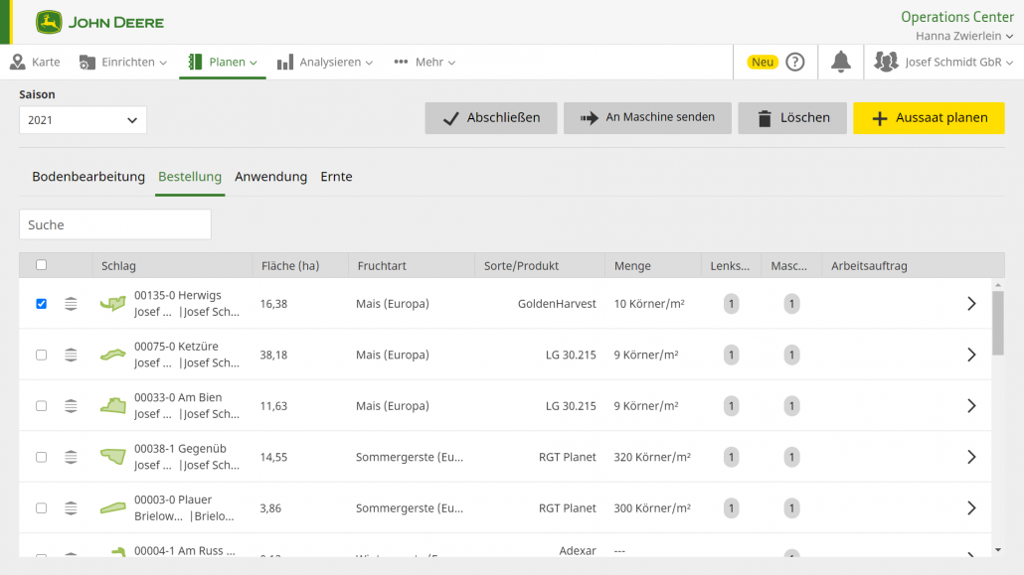Screen dimensions: 1024x575
Task: Expand details arrow for 00038-1 Gegenüb row
Action: pos(971,457)
